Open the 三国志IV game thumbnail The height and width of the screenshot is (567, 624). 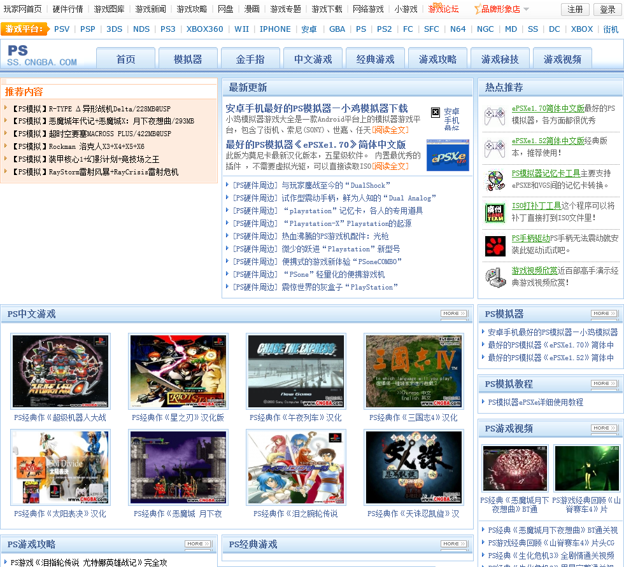[414, 372]
